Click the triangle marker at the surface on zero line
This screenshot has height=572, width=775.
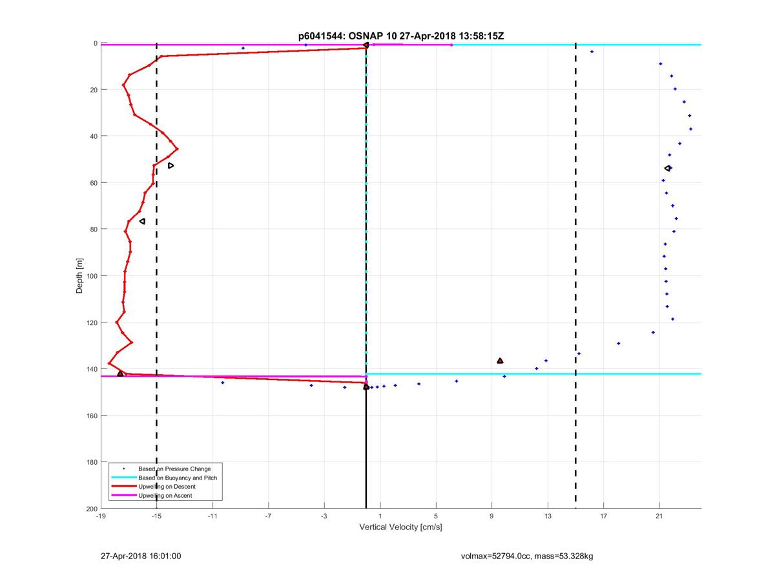[x=366, y=45]
